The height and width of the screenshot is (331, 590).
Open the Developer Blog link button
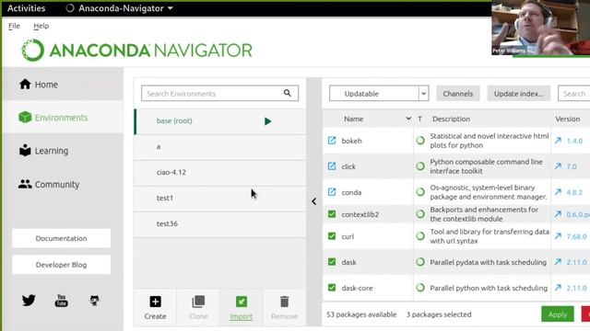(x=62, y=265)
